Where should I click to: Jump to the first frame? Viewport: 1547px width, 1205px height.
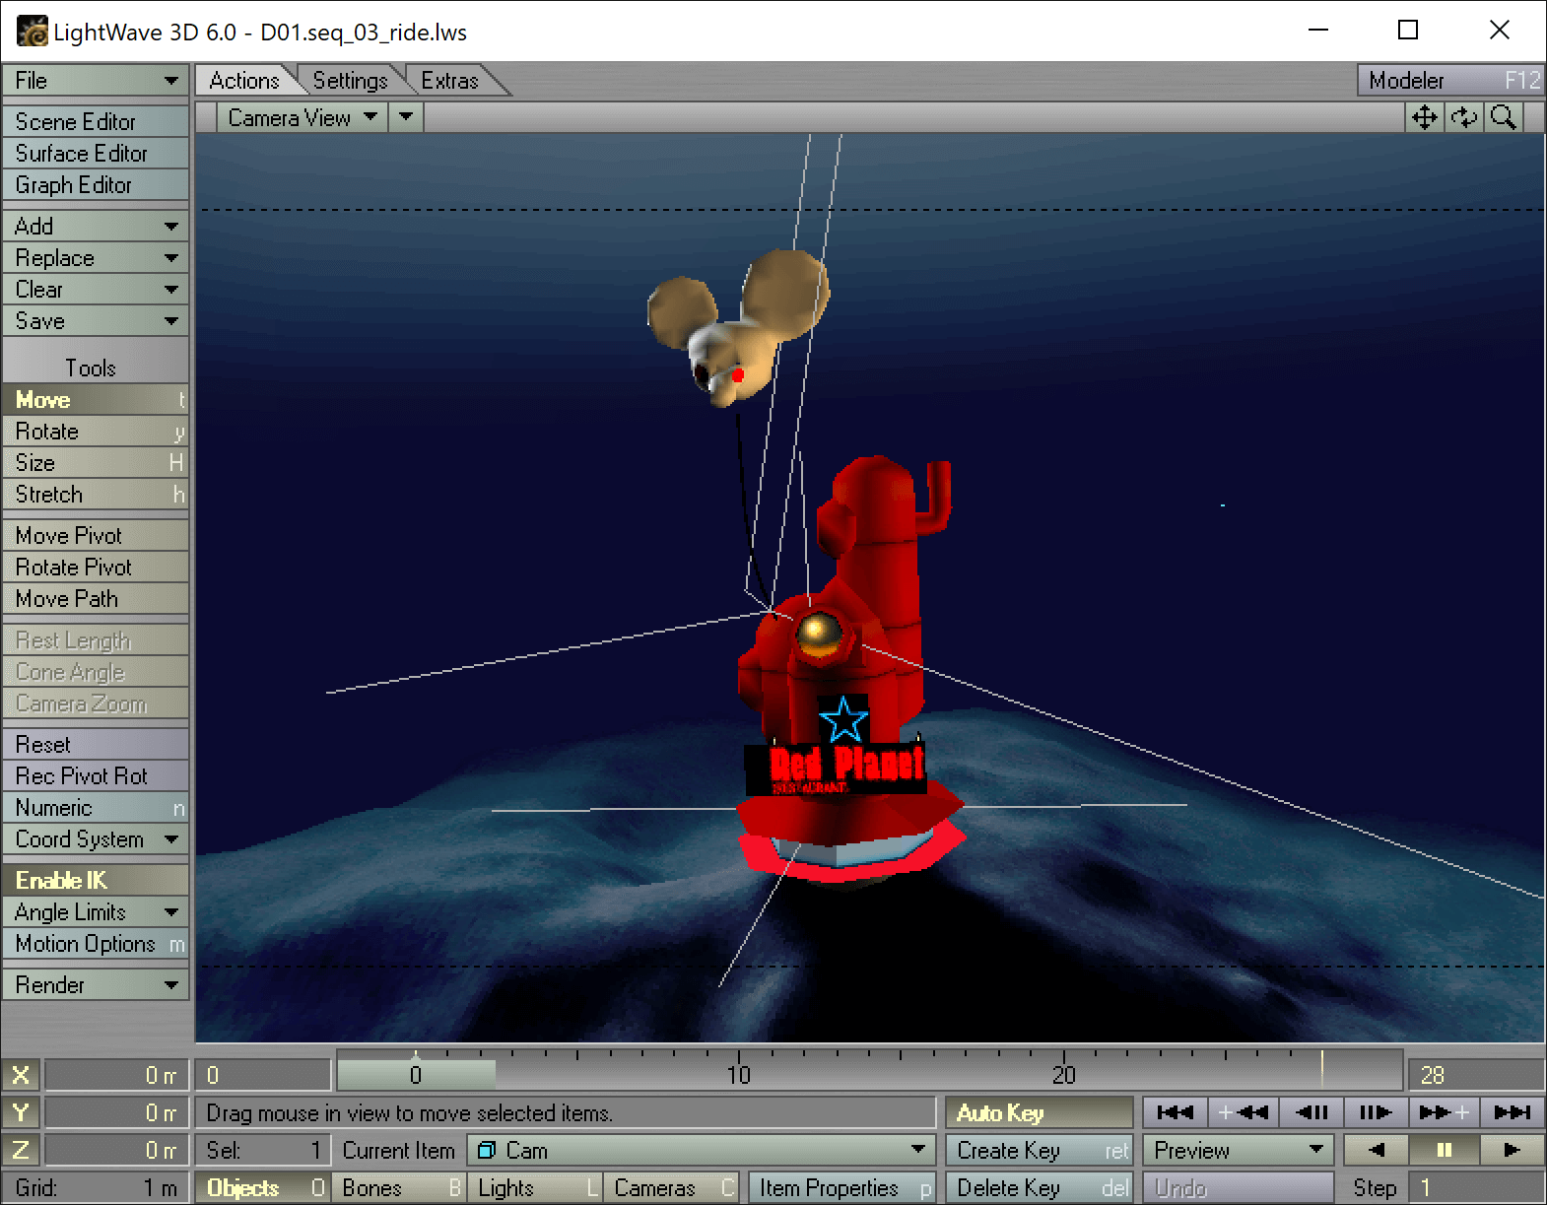coord(1175,1112)
